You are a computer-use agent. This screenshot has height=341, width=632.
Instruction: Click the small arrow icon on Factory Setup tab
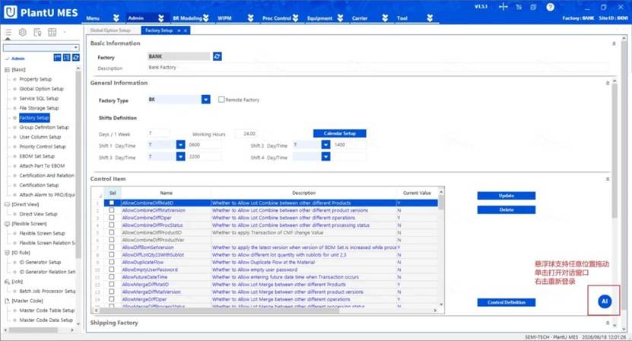(x=179, y=30)
